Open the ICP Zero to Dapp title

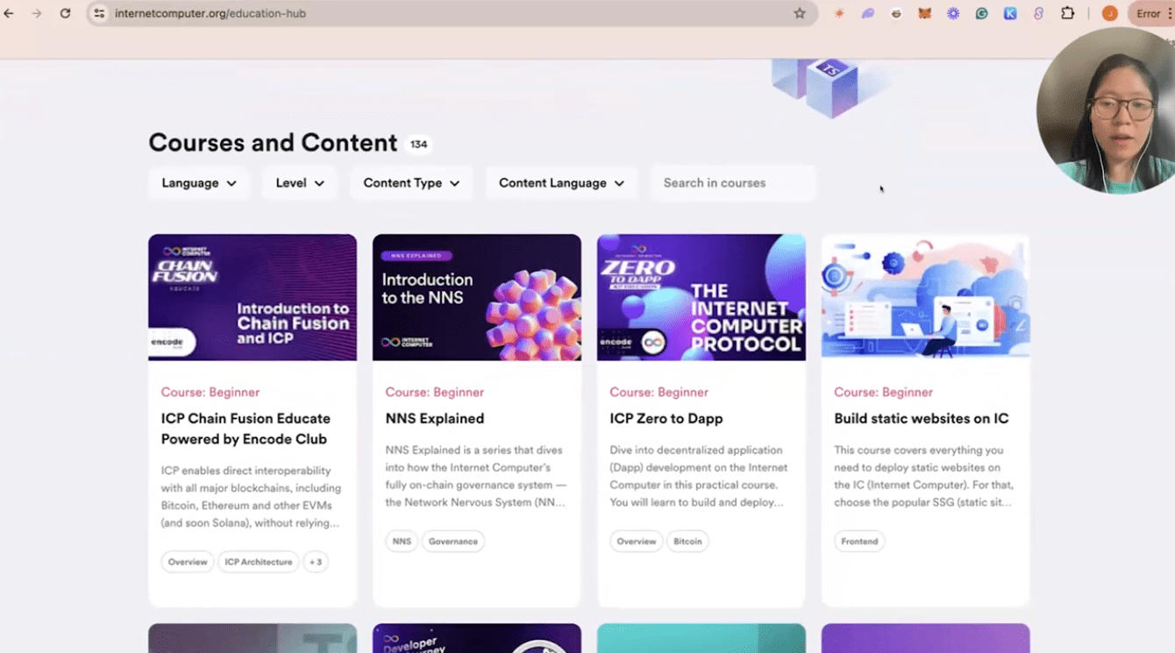coord(666,419)
